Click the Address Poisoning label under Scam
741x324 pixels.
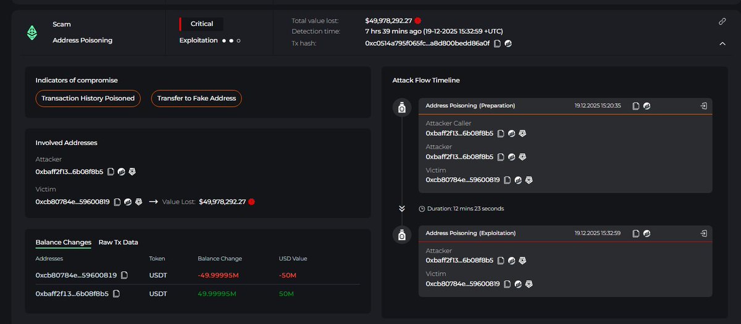pyautogui.click(x=83, y=41)
